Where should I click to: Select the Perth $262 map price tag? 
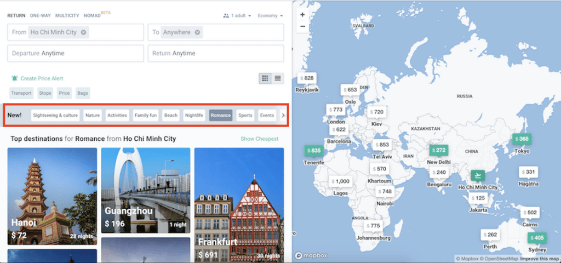point(490,235)
